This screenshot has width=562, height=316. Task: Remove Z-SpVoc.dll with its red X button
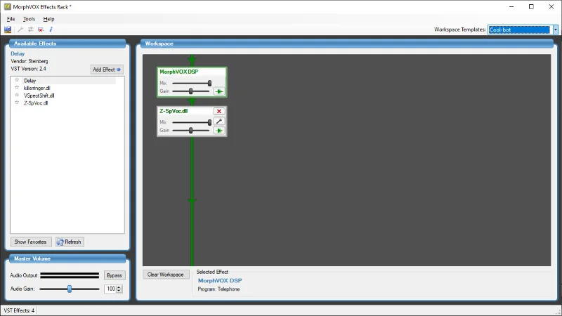pyautogui.click(x=219, y=112)
